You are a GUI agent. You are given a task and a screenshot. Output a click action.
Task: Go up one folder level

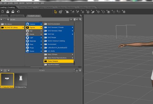8,20
